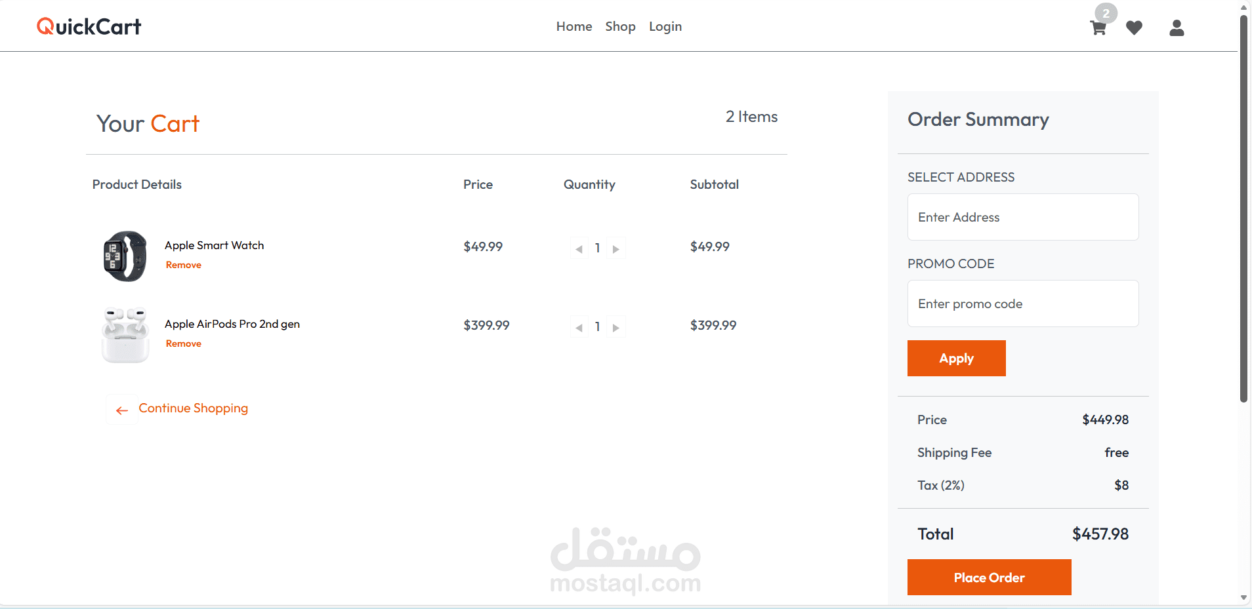Select the $449.98 price value
The height and width of the screenshot is (609, 1252).
1106,420
